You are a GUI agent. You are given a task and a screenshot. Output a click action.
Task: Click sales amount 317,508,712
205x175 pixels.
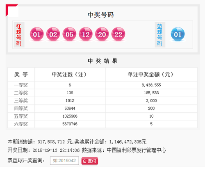coord(51,142)
